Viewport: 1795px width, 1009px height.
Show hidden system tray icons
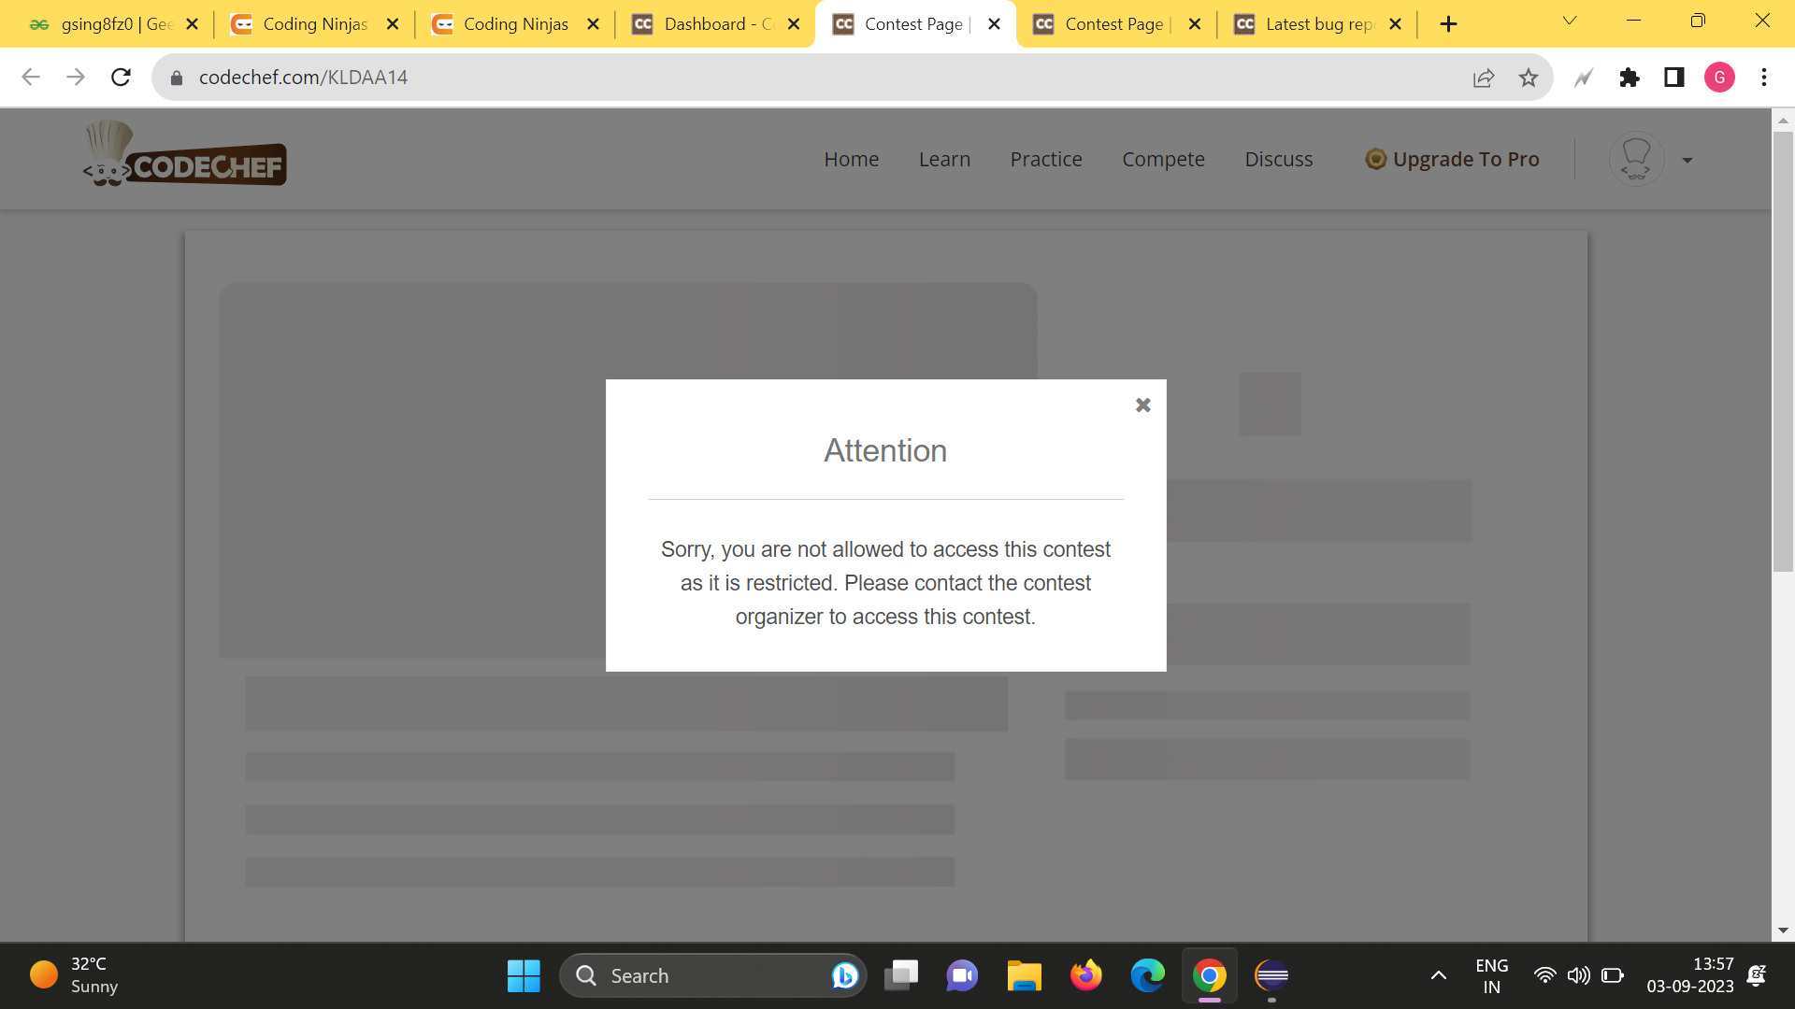1439,975
